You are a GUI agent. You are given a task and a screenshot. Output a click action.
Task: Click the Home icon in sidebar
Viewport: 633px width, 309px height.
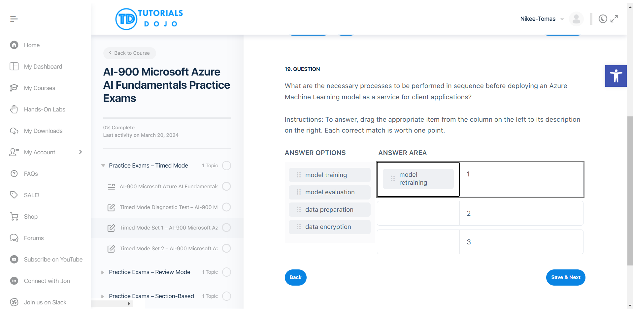(x=14, y=45)
